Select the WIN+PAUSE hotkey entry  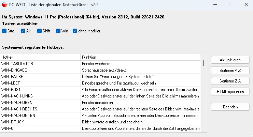tap(100, 77)
